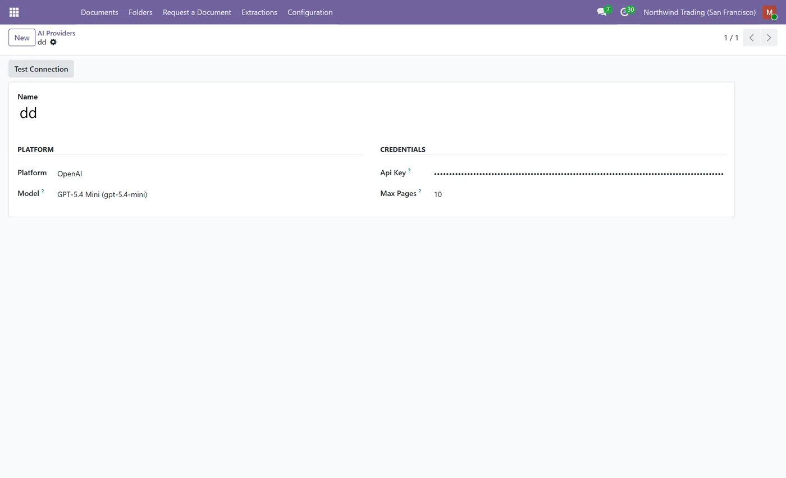Click the dd breadcrumb record title
The width and height of the screenshot is (786, 478).
[x=42, y=42]
